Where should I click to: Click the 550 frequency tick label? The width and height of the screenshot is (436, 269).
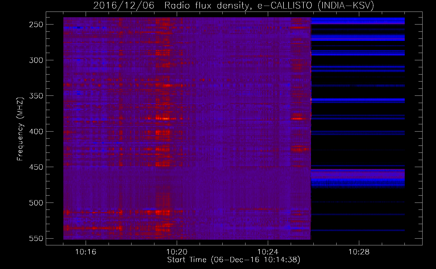tap(36, 239)
